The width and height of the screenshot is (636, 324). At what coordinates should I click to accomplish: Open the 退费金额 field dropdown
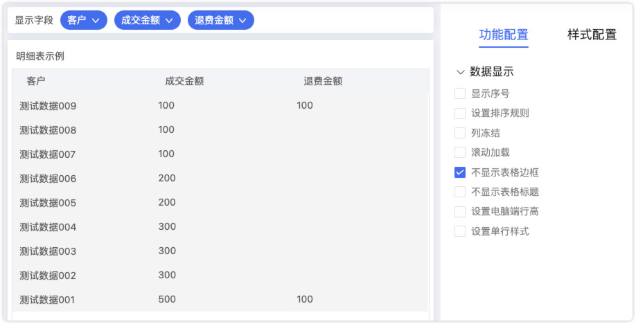point(220,21)
